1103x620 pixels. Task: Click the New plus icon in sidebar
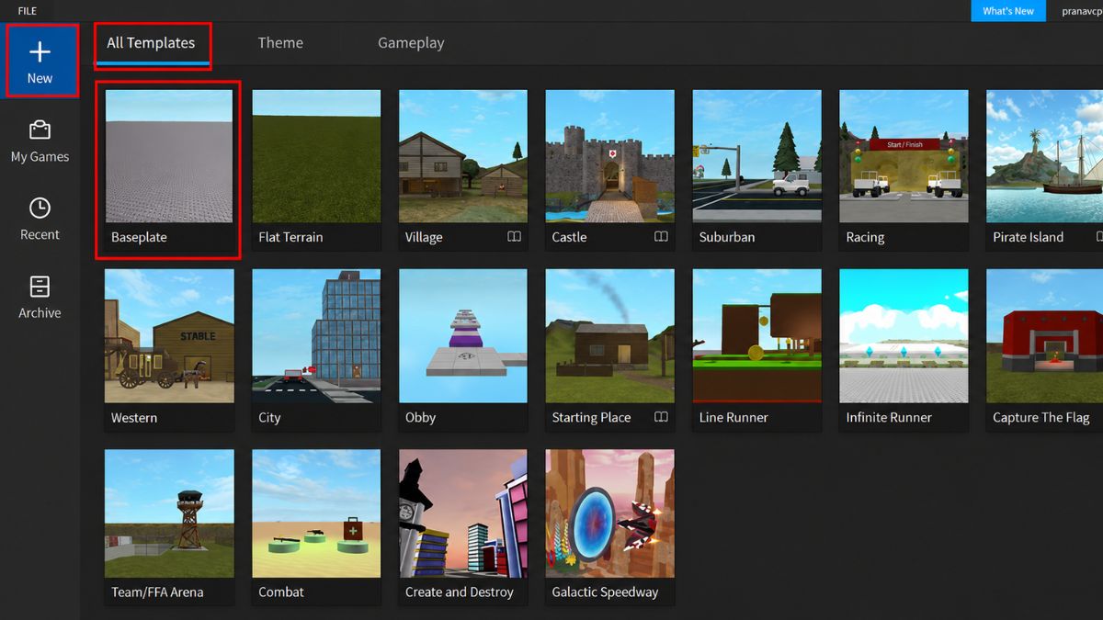click(40, 51)
